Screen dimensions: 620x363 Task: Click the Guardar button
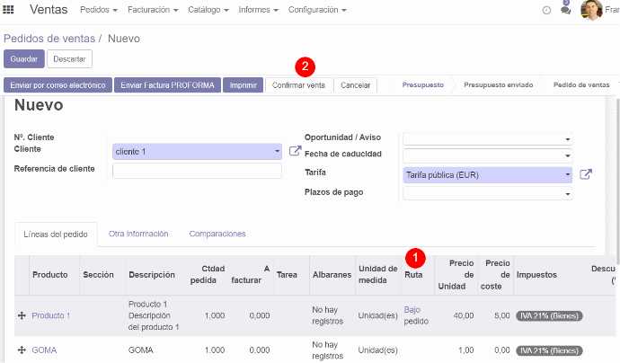pos(23,58)
